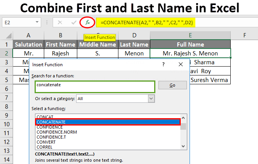The image size is (258, 164).
Task: Click the Cancel X icon in formula bar
Action: pos(60,22)
